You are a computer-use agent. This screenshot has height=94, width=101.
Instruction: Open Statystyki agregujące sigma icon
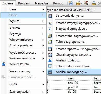coord(50,29)
